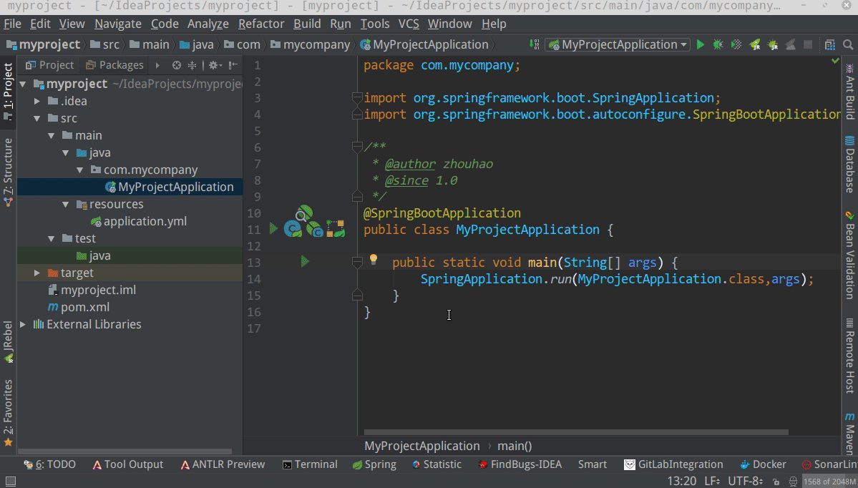Screen dimensions: 858x488
Task: Open the Navigate menu
Action: [117, 24]
